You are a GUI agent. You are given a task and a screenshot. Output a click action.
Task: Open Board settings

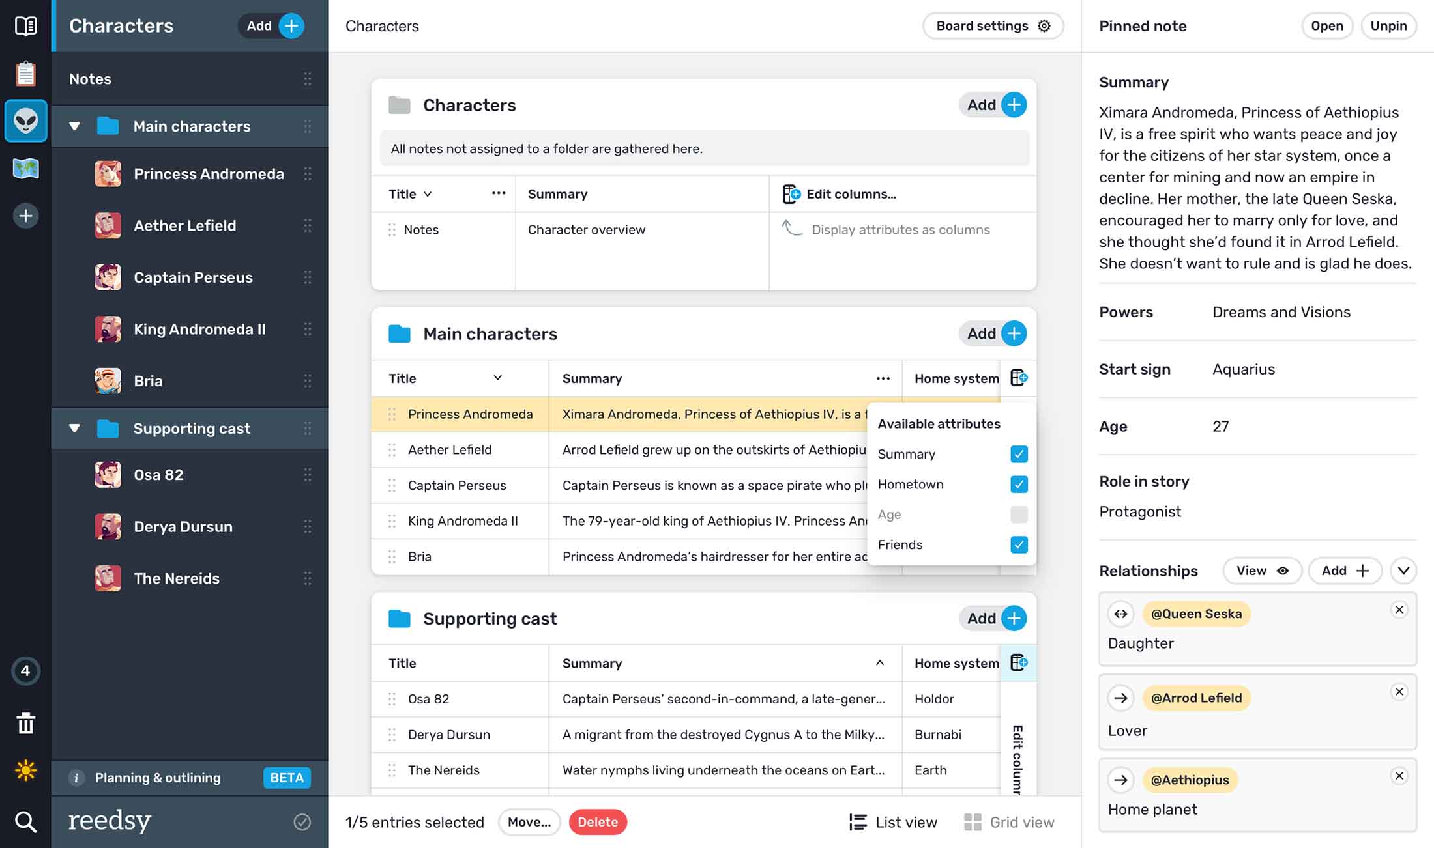(992, 25)
